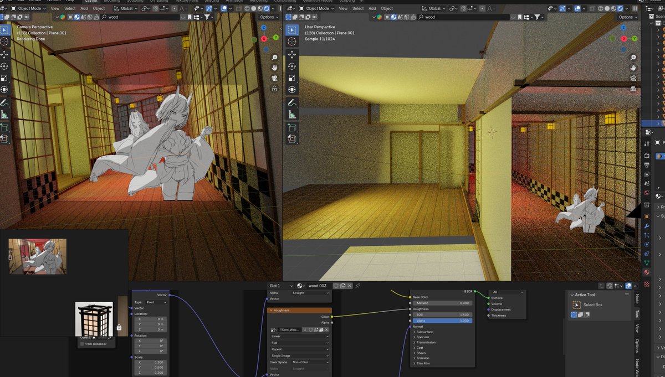Select the Rotate tool in right viewport
Viewport: 665px width, 377px height.
(x=291, y=66)
